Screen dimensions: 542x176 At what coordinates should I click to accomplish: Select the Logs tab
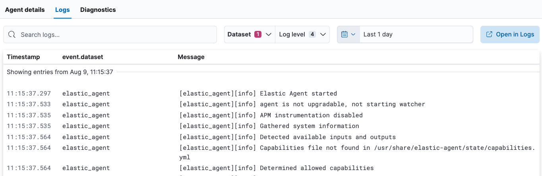(62, 10)
